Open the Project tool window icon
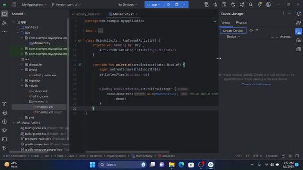 click(x=4, y=14)
